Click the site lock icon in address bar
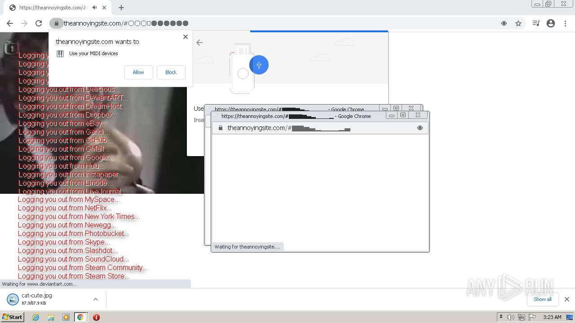 (56, 23)
